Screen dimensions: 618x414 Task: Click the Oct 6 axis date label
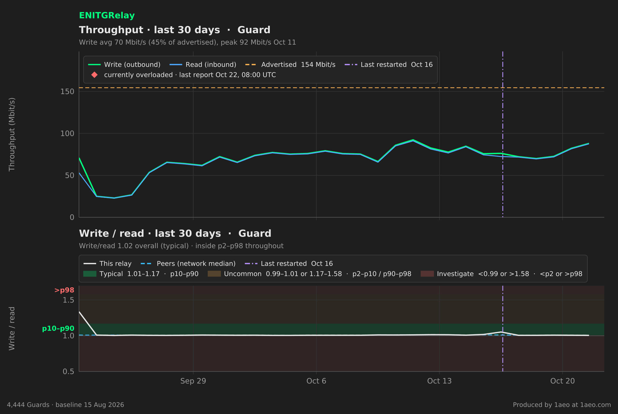pyautogui.click(x=316, y=381)
